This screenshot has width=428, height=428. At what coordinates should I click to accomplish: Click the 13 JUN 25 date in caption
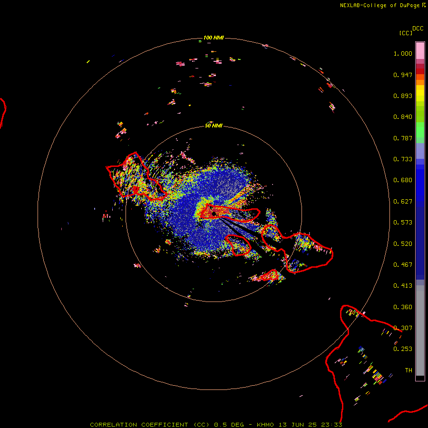(298, 425)
